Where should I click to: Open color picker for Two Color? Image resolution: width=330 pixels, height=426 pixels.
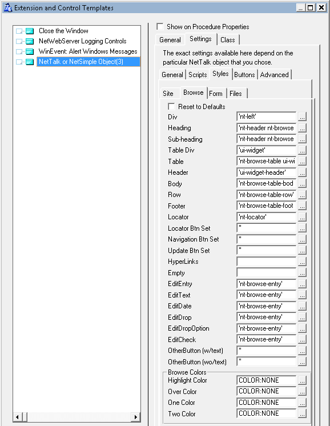tap(302, 413)
